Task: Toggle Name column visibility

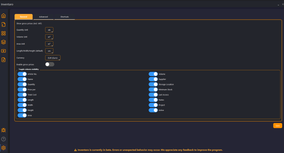Action: click(x=22, y=79)
